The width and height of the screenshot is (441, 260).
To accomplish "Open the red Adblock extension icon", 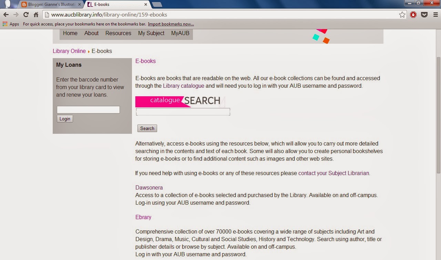I will (413, 15).
